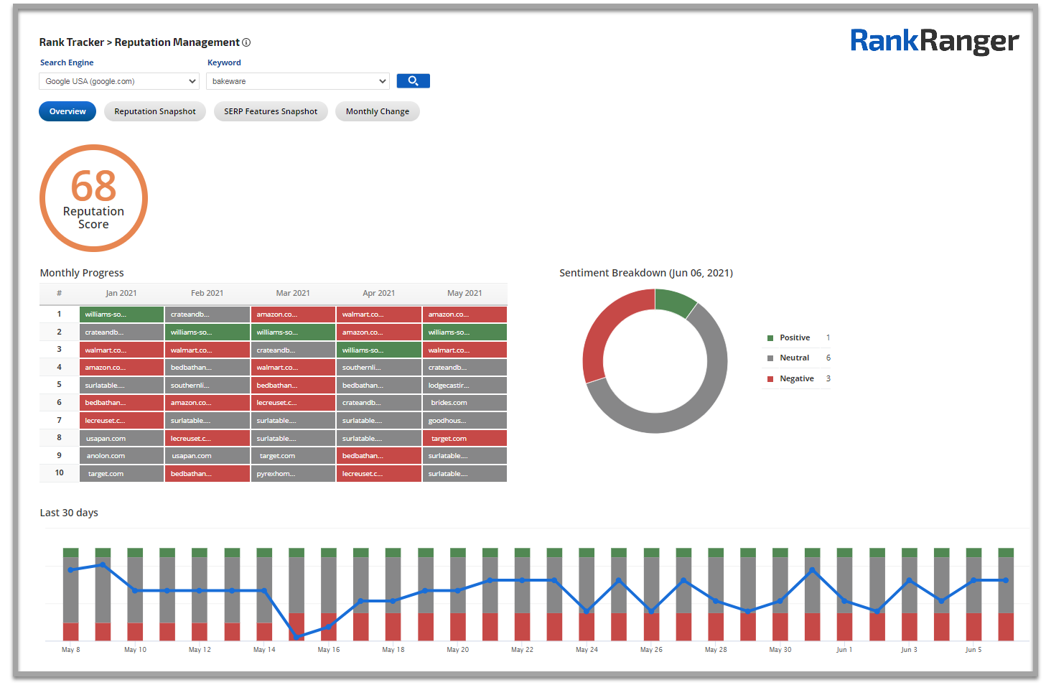Open the Rank Tracker breadcrumb link

pyautogui.click(x=71, y=42)
